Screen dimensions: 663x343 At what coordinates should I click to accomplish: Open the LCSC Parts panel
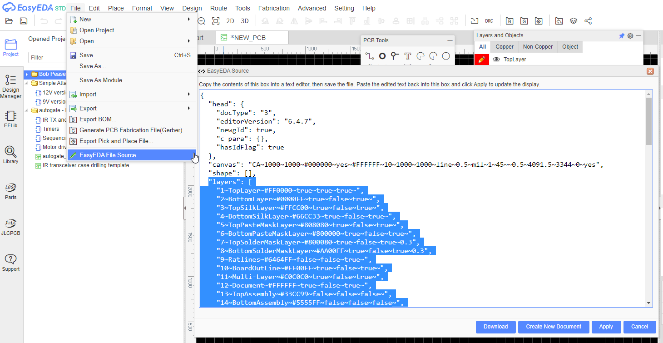[x=11, y=191]
